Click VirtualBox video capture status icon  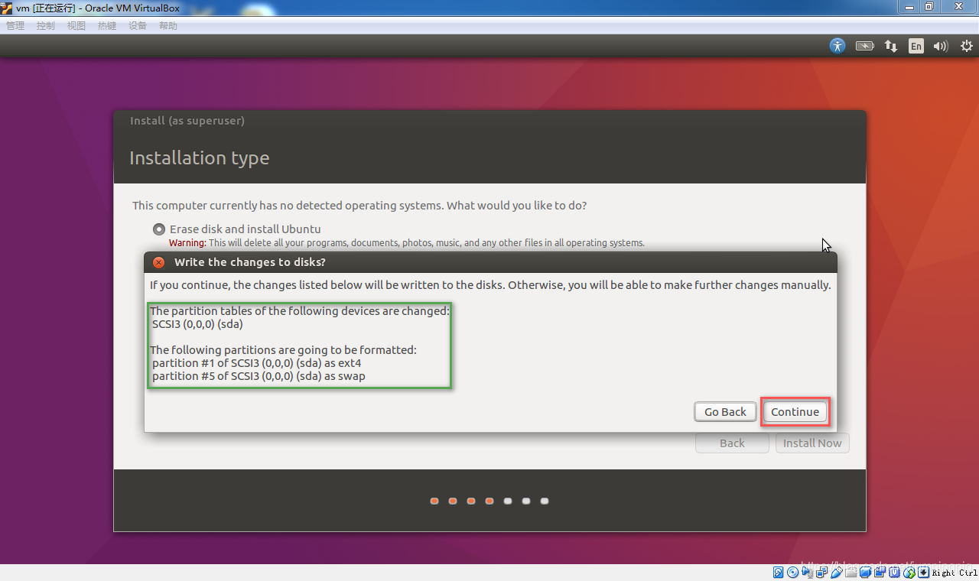tap(880, 572)
